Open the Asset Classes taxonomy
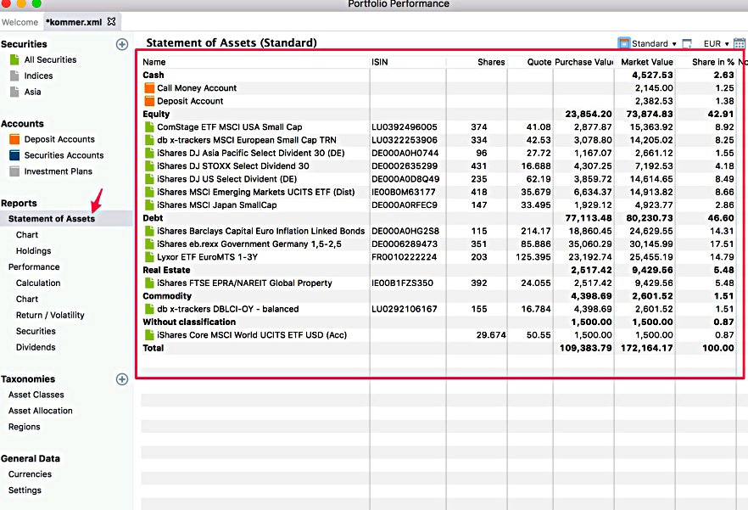Screen dimensions: 748x510 click(36, 395)
